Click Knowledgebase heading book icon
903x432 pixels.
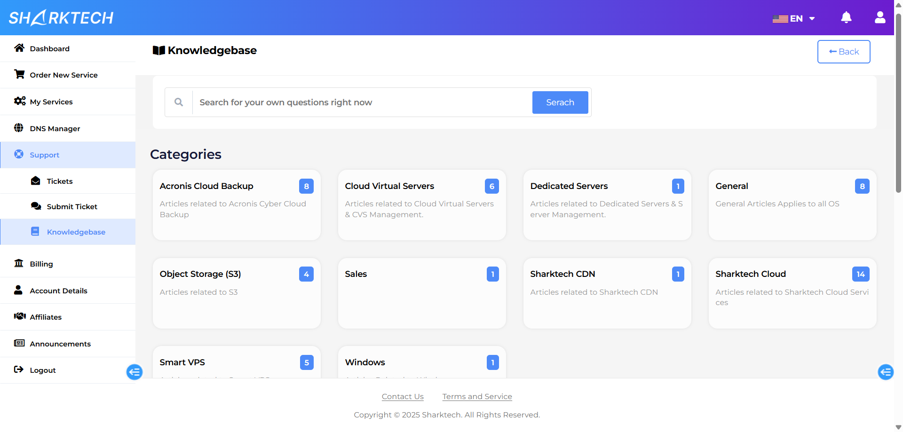(x=159, y=50)
